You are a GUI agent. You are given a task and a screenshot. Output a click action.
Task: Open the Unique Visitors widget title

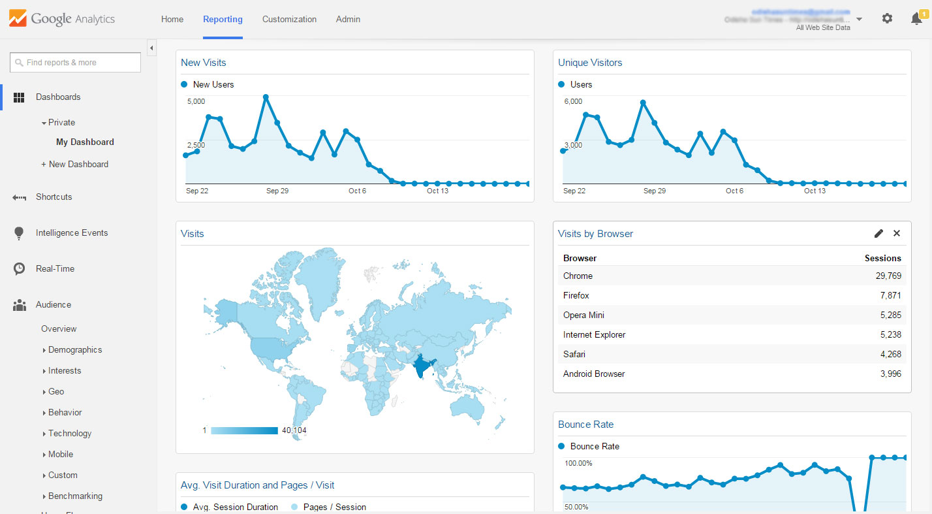(590, 63)
